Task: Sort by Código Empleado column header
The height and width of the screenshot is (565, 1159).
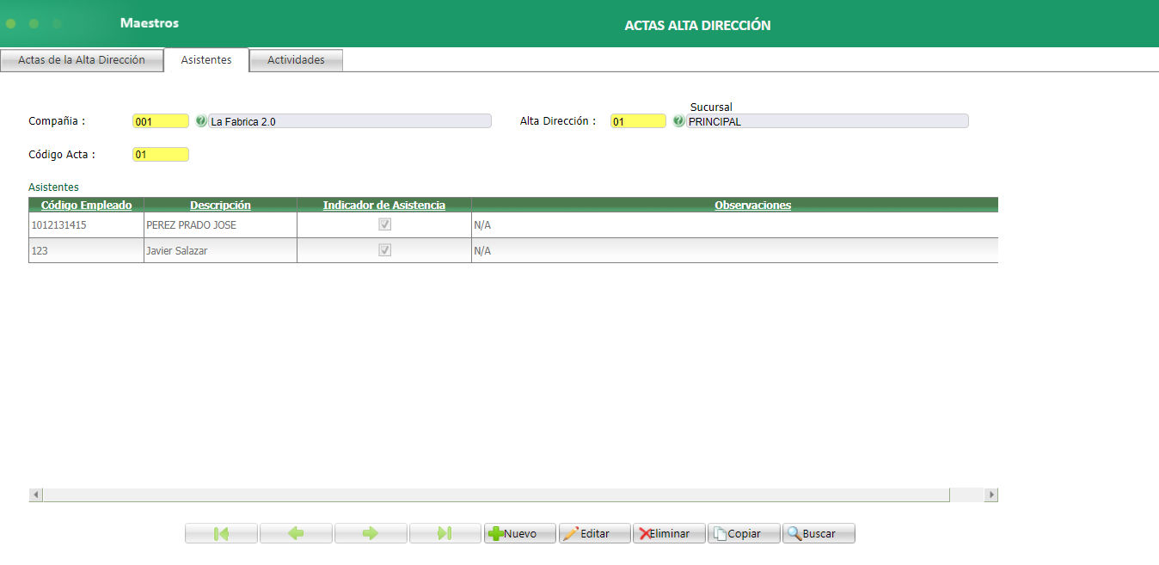Action: (x=87, y=205)
